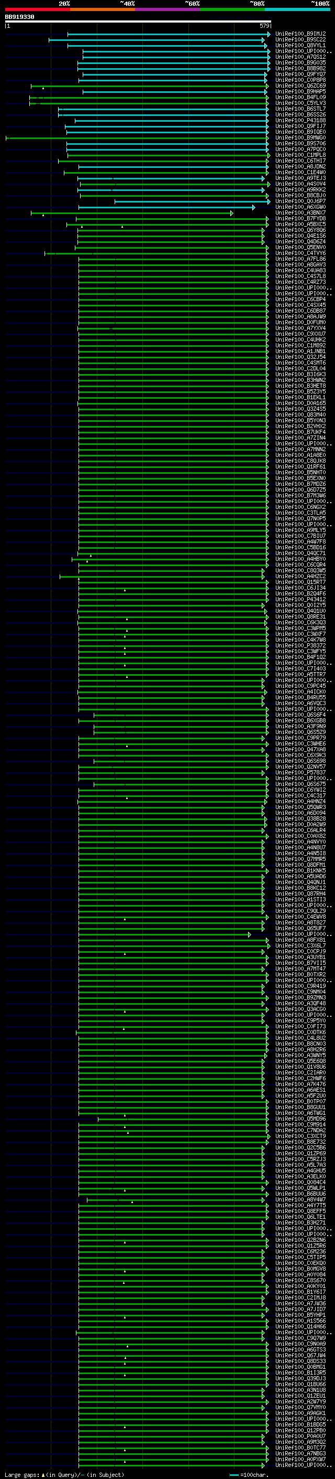Click the orange ~40% legend segment
This screenshot has width=335, height=1479.
coord(103,9)
